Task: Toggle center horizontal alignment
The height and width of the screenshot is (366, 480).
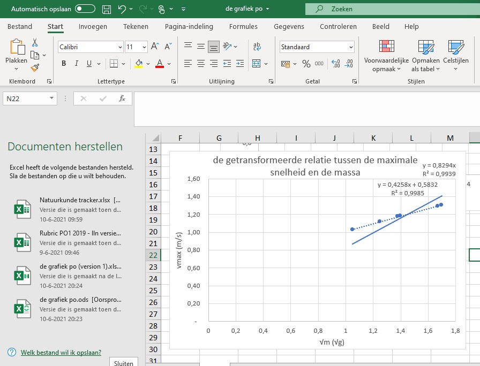Action: point(200,64)
